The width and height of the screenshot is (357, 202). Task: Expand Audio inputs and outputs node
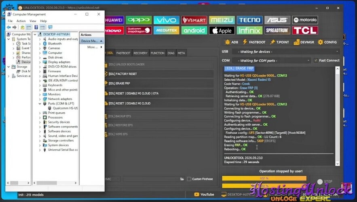tap(40, 39)
